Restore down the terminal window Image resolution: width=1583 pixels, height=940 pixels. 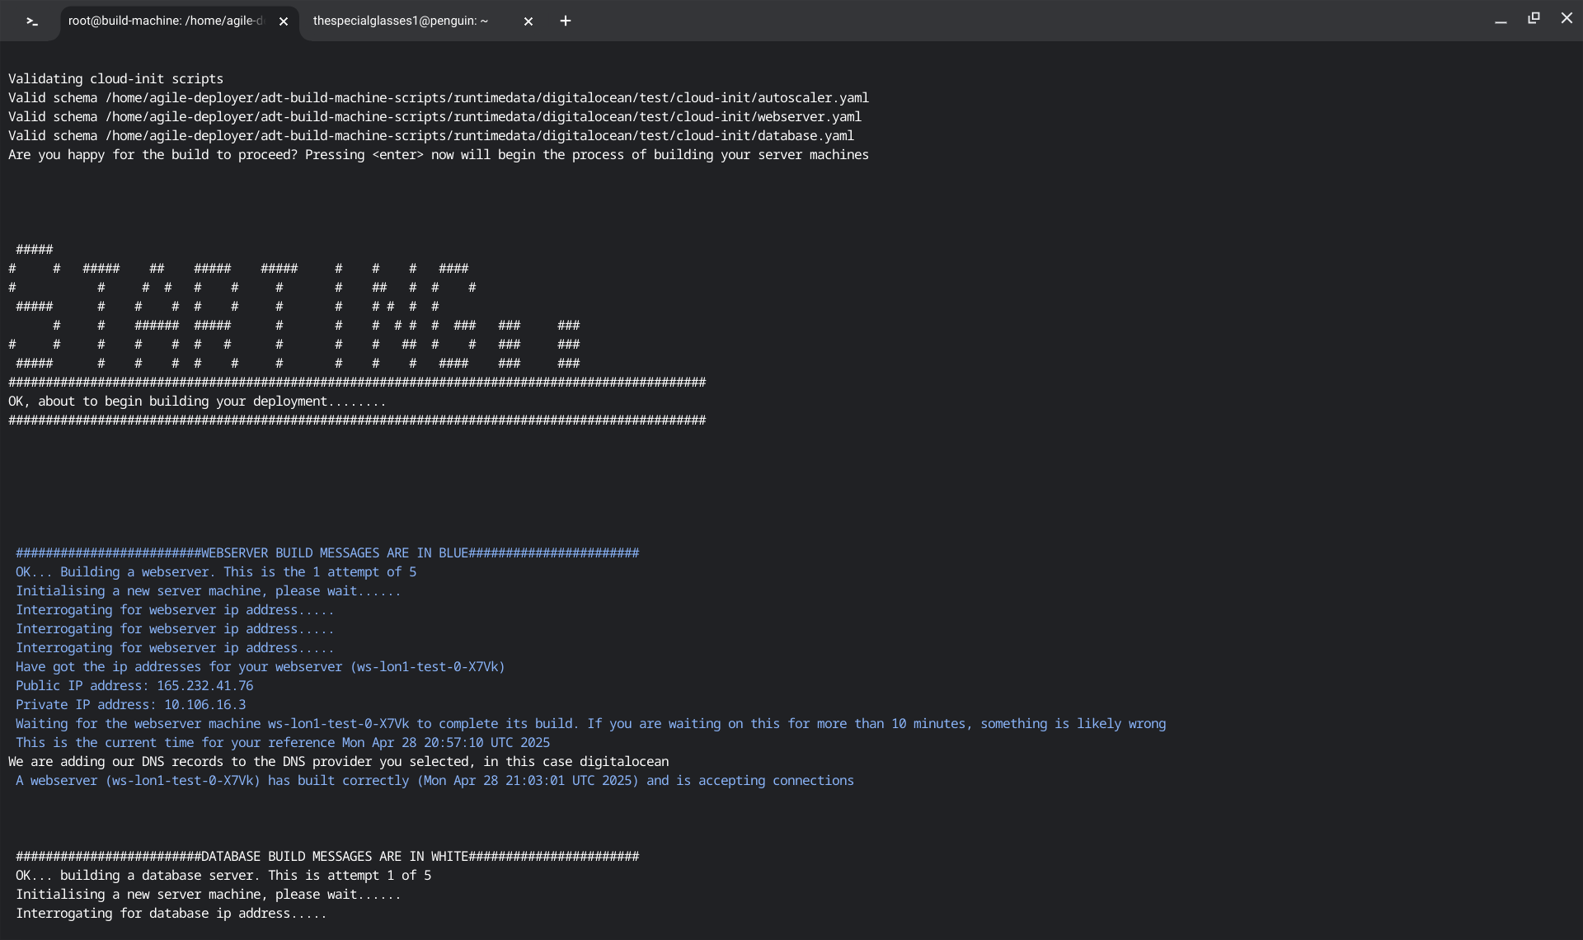click(x=1534, y=18)
